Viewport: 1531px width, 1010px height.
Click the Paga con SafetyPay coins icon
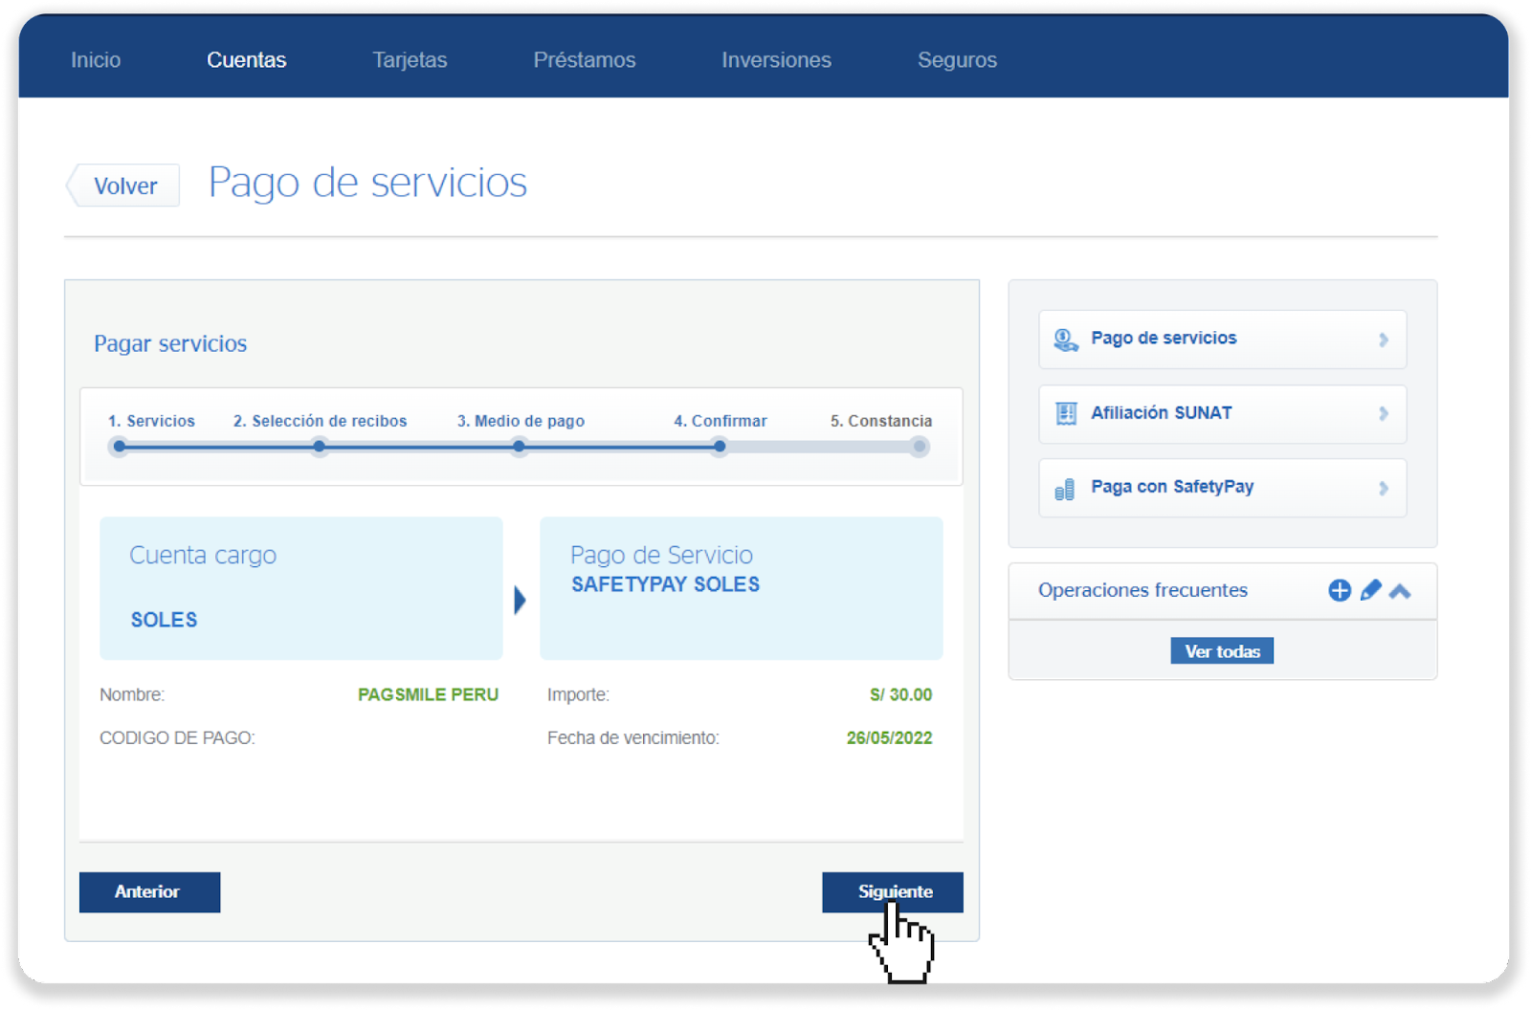pyautogui.click(x=1064, y=489)
